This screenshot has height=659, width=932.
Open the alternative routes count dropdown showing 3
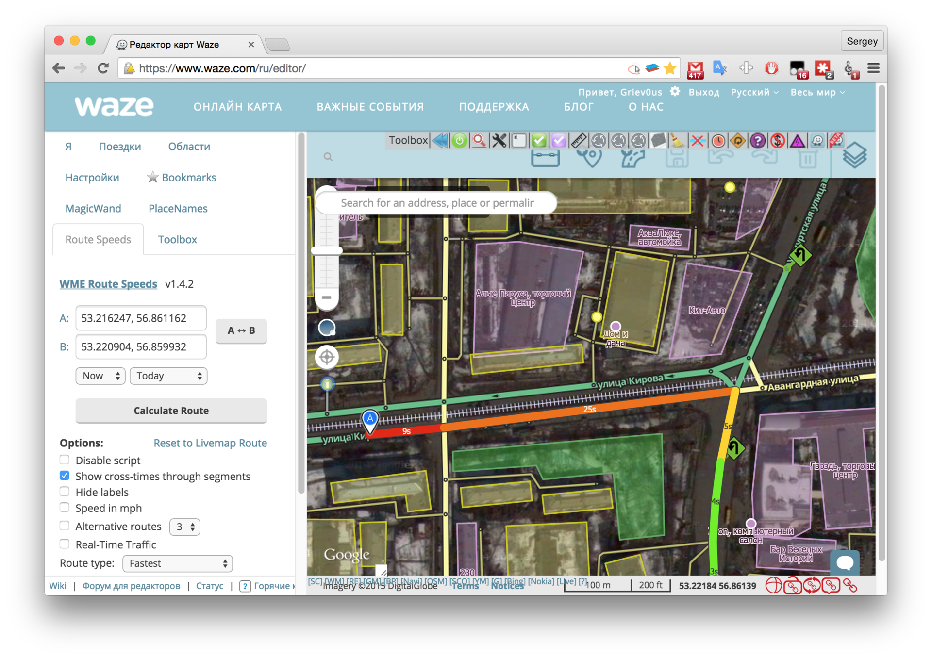[x=185, y=527]
